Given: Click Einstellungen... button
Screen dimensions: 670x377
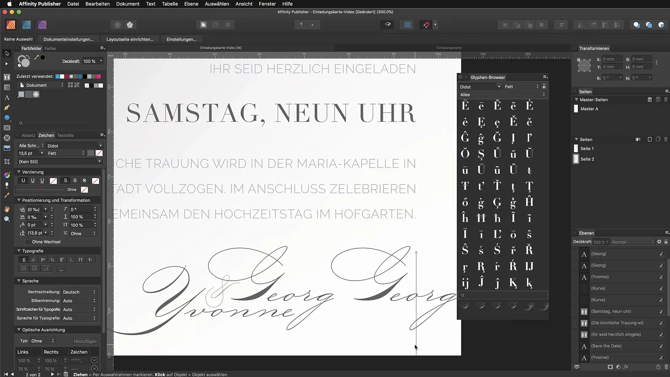Looking at the screenshot, I should pyautogui.click(x=181, y=39).
